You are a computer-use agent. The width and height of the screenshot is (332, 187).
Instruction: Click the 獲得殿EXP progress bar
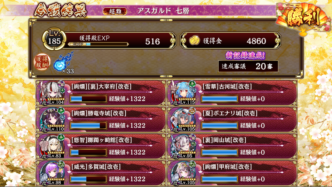[98, 44]
